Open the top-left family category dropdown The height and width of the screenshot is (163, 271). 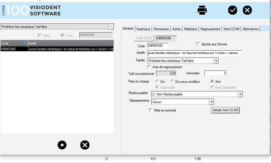(x=111, y=27)
